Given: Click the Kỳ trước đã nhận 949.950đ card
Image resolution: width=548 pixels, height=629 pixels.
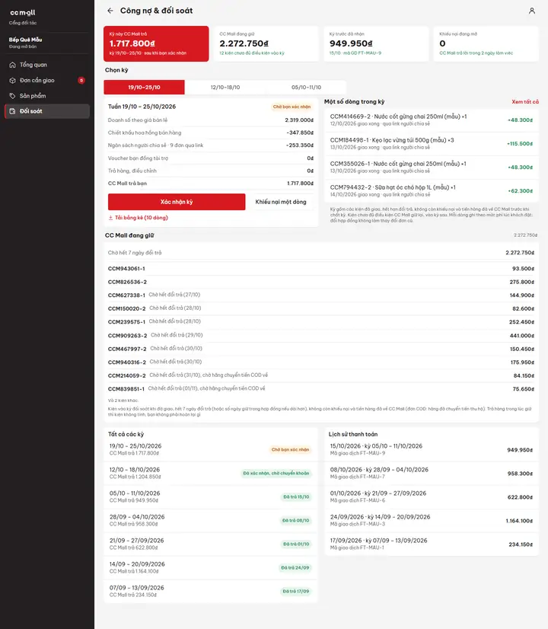Looking at the screenshot, I should (x=376, y=43).
